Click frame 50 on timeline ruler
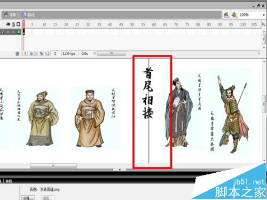267x200 pixels. (132, 25)
